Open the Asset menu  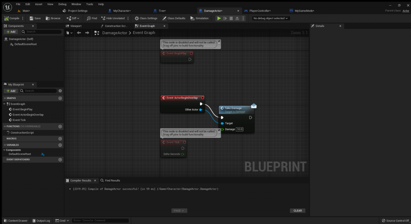39,4
